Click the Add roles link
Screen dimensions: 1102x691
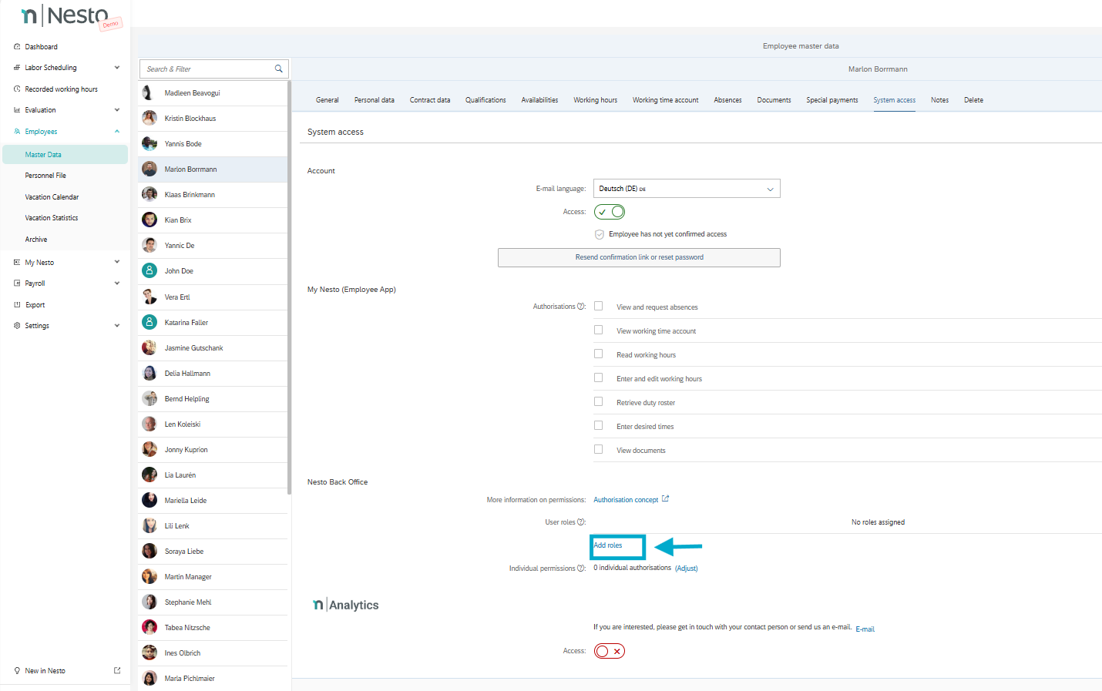point(608,545)
